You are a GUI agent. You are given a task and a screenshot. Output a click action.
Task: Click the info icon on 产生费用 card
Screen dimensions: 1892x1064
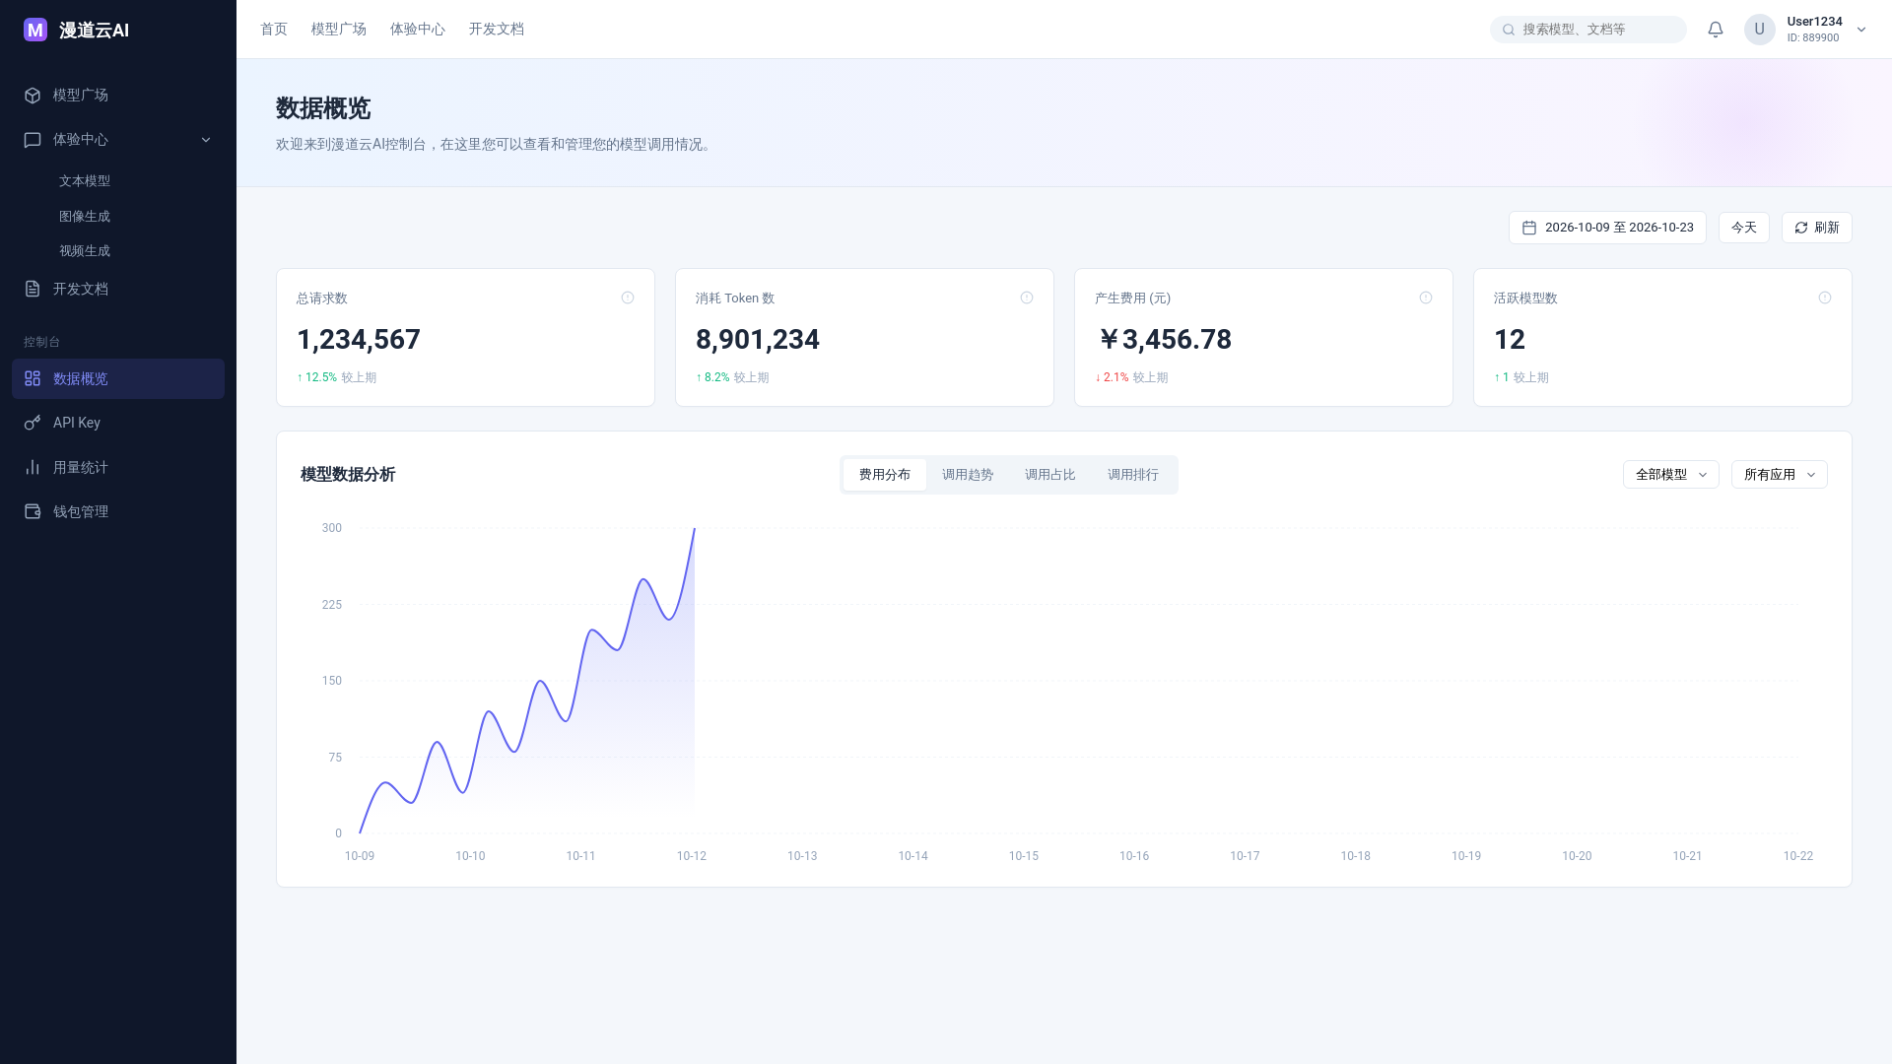(x=1426, y=298)
